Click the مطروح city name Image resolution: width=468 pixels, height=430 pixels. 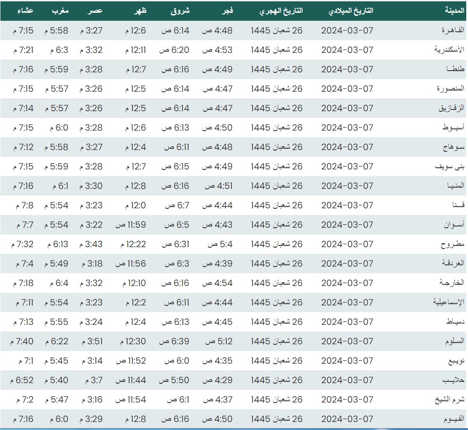[453, 244]
